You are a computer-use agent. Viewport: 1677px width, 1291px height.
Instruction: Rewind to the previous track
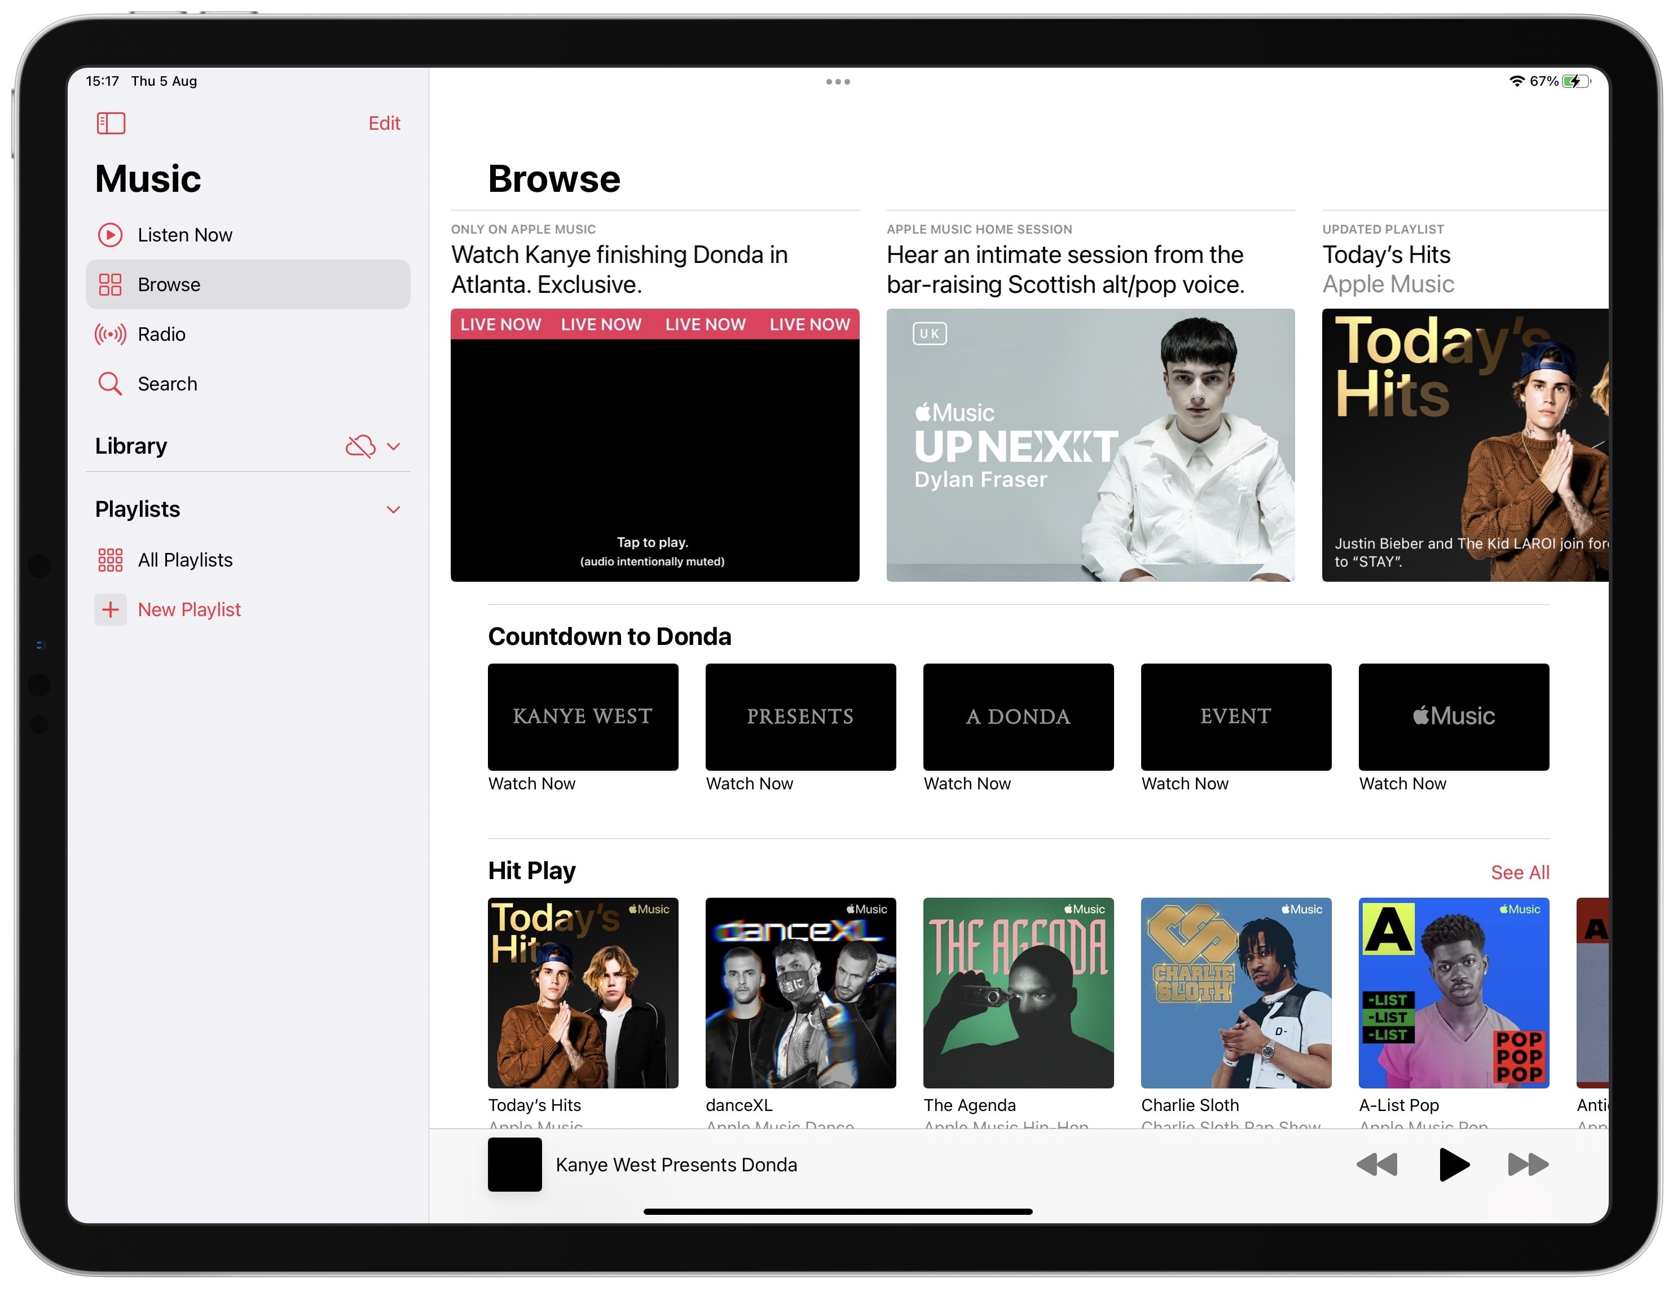(x=1378, y=1164)
